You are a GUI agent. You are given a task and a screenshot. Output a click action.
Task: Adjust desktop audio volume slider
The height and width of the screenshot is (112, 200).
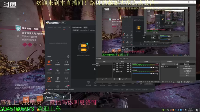pyautogui.click(x=142, y=74)
